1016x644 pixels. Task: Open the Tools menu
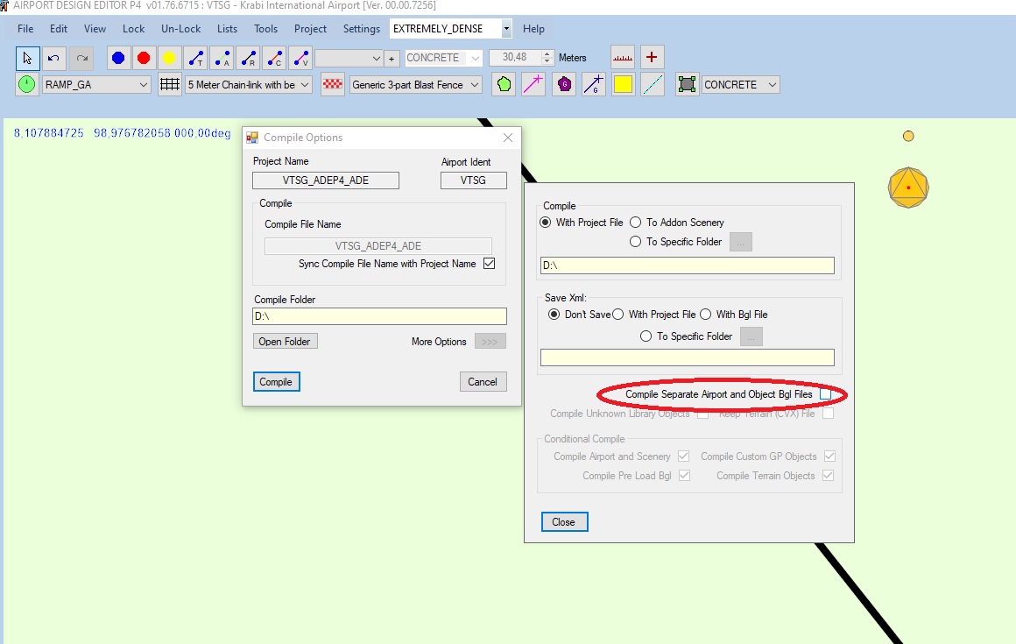coord(265,28)
